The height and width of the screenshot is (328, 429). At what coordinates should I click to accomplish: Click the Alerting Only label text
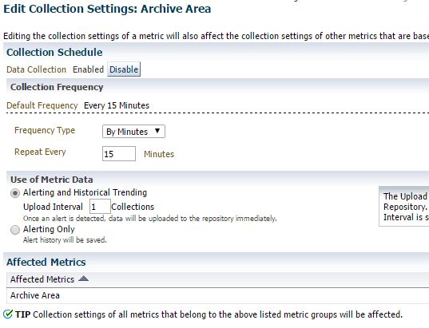pyautogui.click(x=49, y=229)
